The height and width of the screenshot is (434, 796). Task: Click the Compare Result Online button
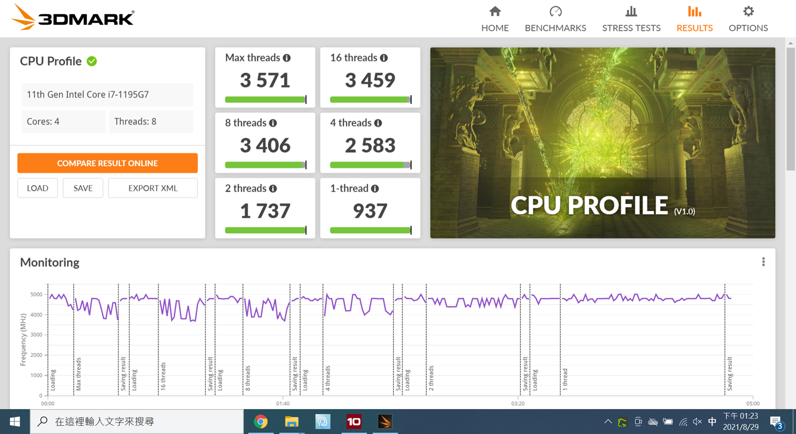coord(107,163)
